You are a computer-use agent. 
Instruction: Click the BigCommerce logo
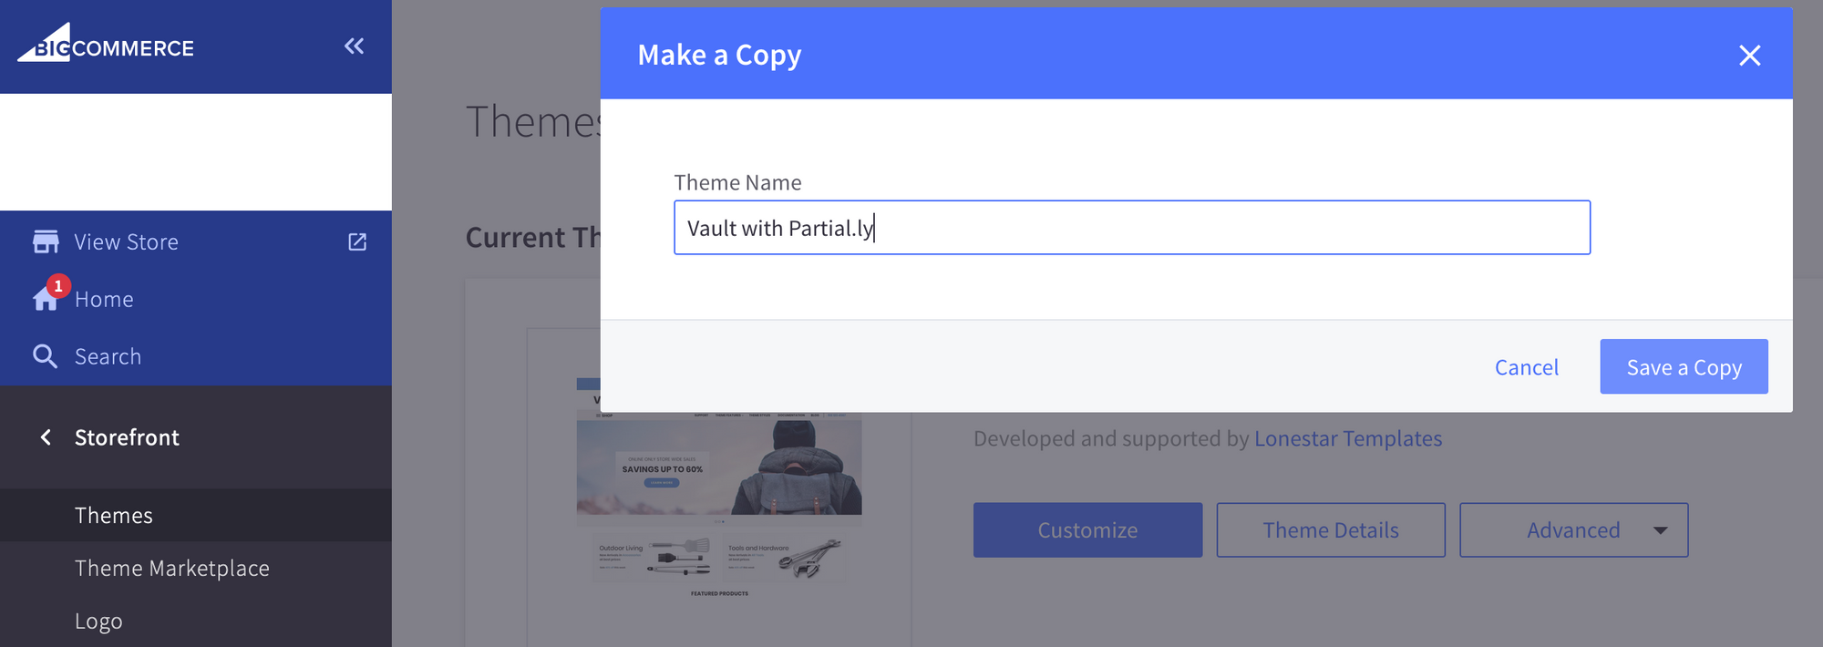click(x=106, y=44)
